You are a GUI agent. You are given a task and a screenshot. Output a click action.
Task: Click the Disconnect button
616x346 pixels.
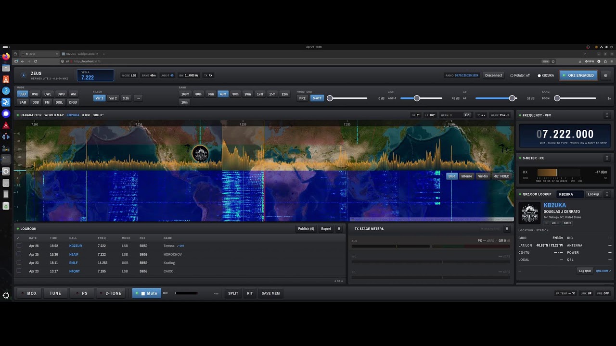[493, 75]
